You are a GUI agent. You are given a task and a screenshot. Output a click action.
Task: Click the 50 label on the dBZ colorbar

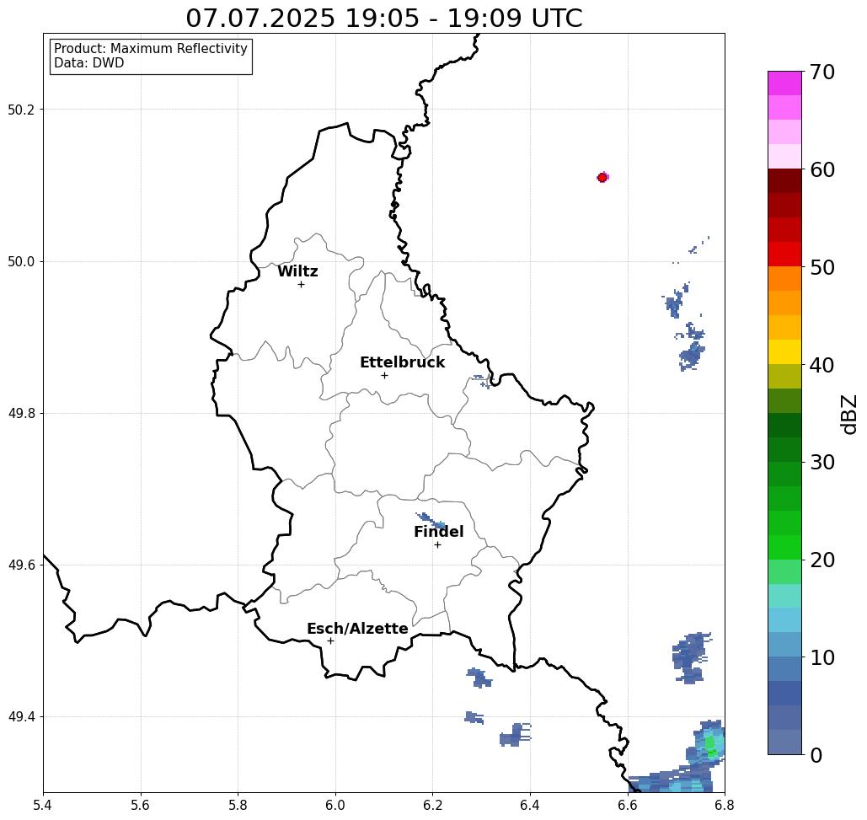coord(822,267)
